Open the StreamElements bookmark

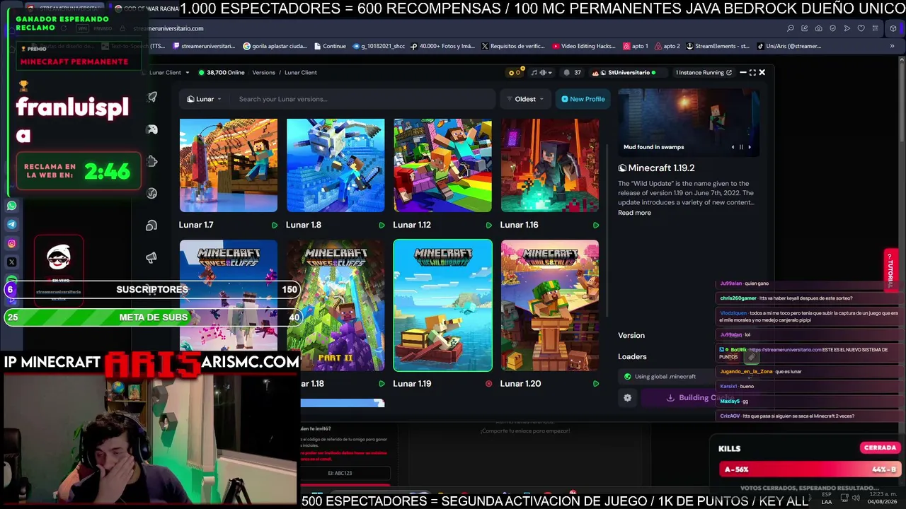point(716,46)
